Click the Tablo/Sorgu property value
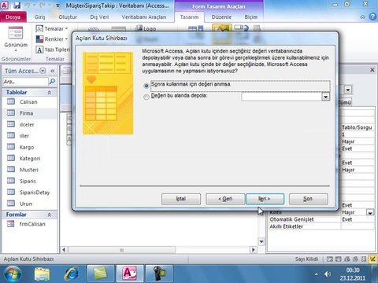The image size is (378, 283). point(357,127)
